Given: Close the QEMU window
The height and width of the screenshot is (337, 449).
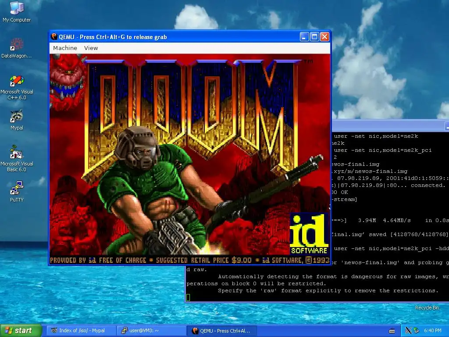Looking at the screenshot, I should [324, 37].
